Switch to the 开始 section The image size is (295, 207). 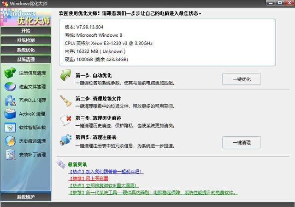click(x=26, y=31)
